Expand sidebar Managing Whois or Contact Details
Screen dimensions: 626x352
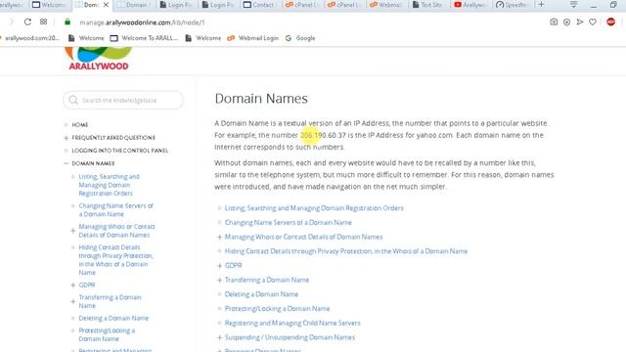[x=72, y=231]
